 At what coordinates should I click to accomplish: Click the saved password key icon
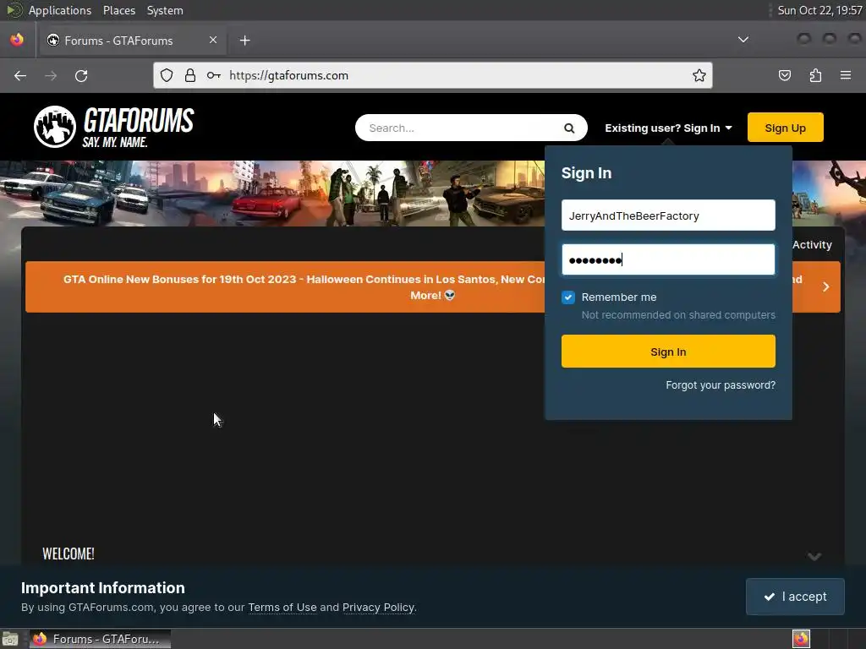pyautogui.click(x=214, y=75)
